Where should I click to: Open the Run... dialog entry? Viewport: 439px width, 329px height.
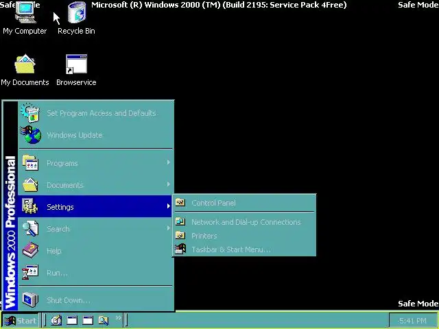[95, 273]
